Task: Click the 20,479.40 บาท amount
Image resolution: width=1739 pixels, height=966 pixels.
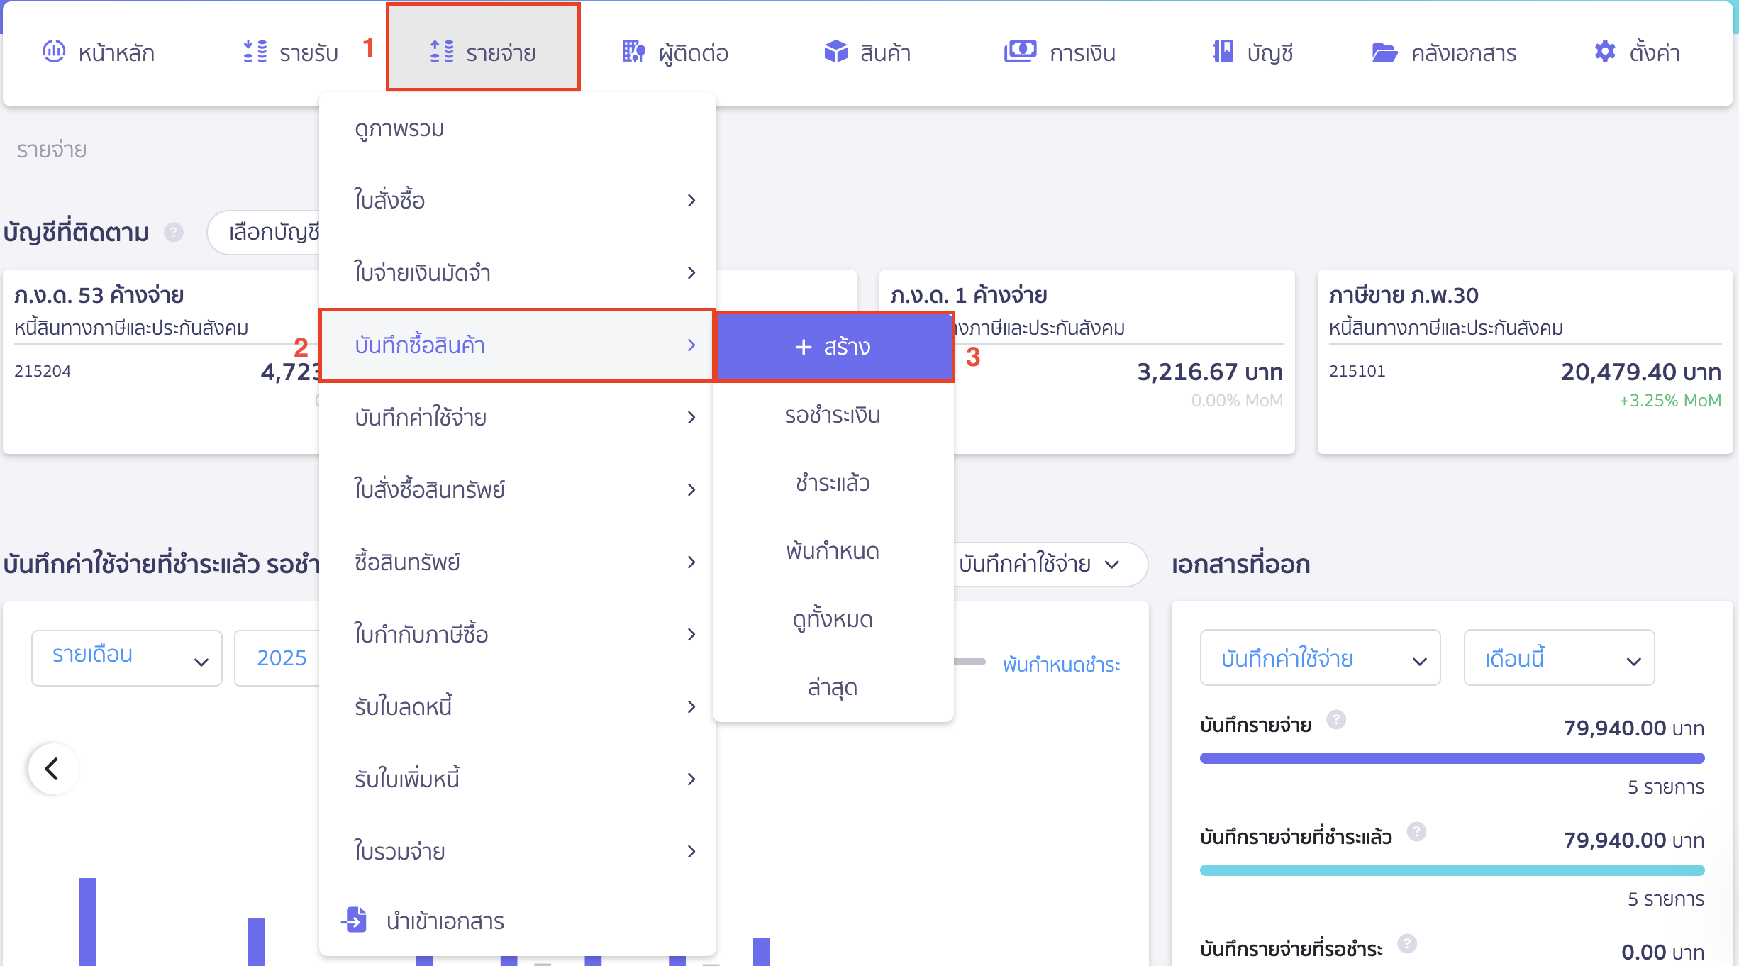Action: (1640, 372)
